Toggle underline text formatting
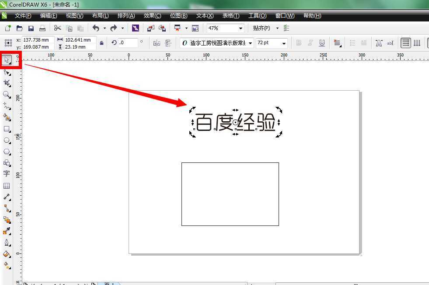Viewport: 429px width, 285px height. [x=322, y=43]
